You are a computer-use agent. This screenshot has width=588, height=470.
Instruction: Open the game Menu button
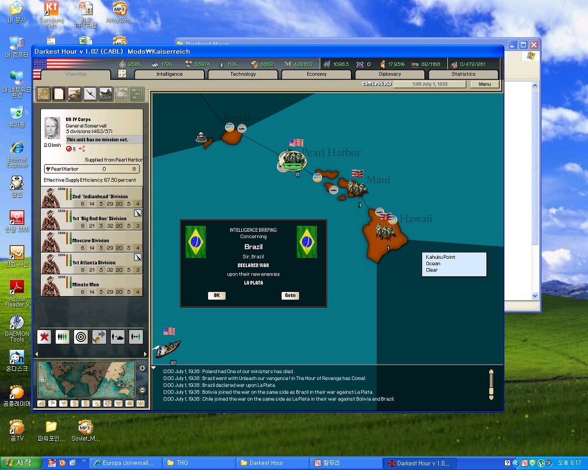(x=485, y=84)
